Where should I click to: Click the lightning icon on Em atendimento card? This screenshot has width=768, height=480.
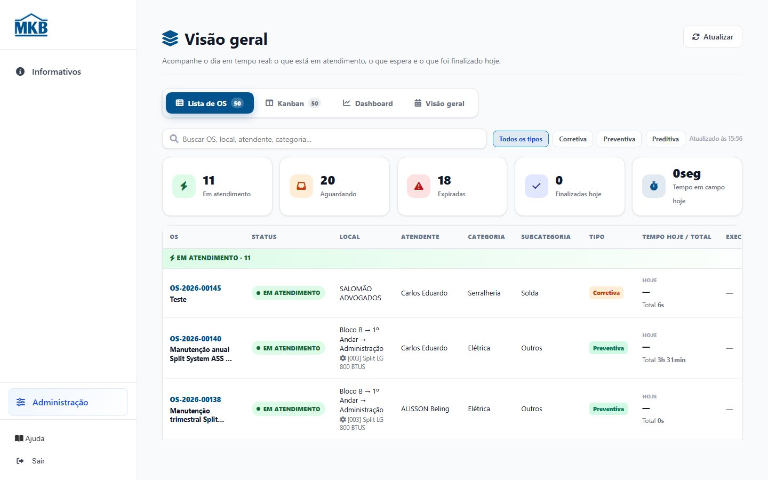pyautogui.click(x=184, y=186)
